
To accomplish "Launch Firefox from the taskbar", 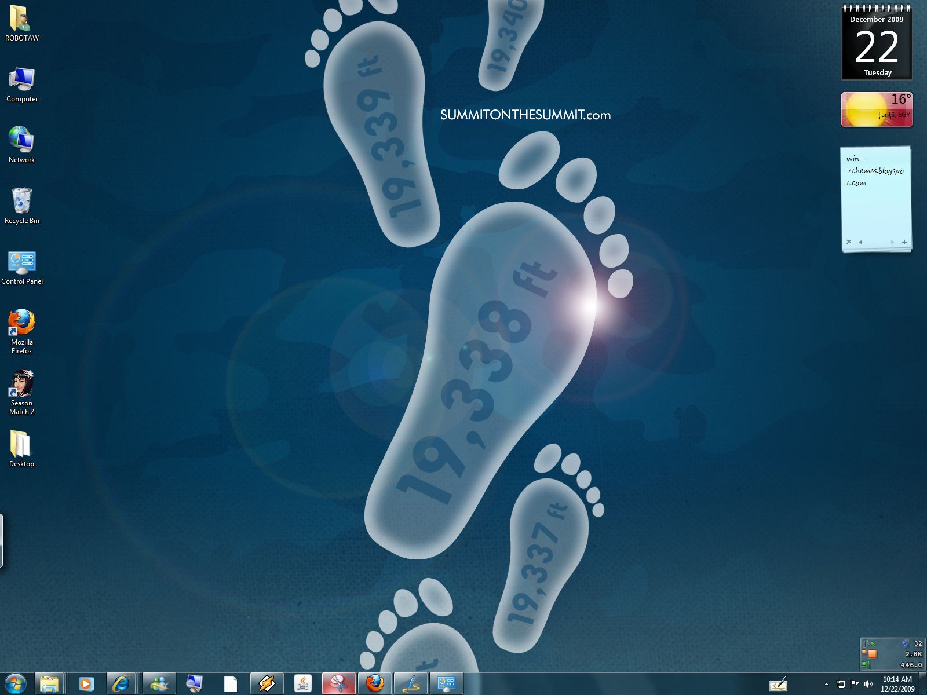I will 375,683.
